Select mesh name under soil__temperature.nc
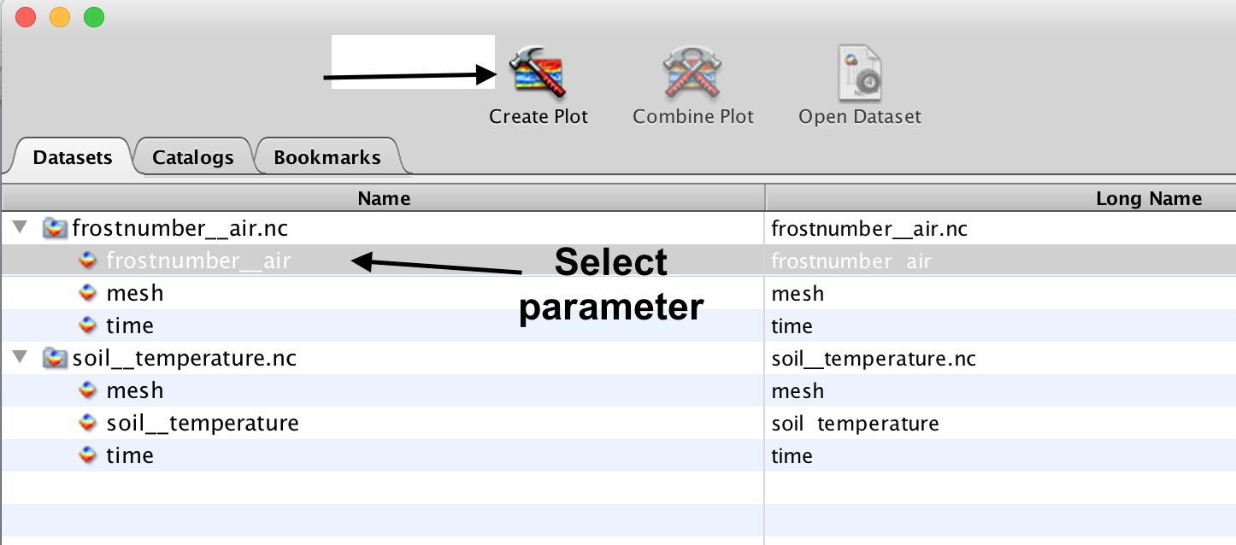Image resolution: width=1236 pixels, height=545 pixels. pos(135,390)
